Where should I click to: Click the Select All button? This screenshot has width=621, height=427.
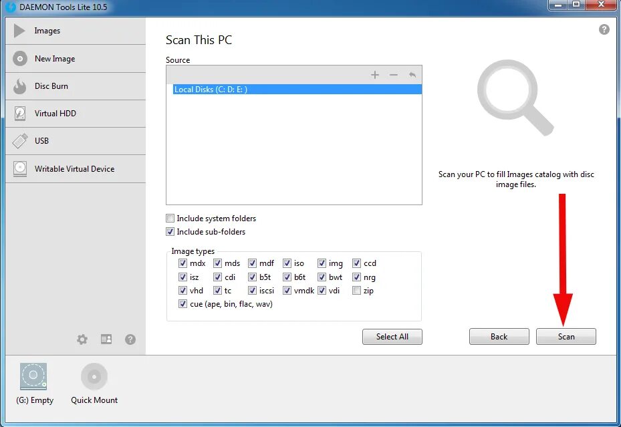click(x=392, y=336)
